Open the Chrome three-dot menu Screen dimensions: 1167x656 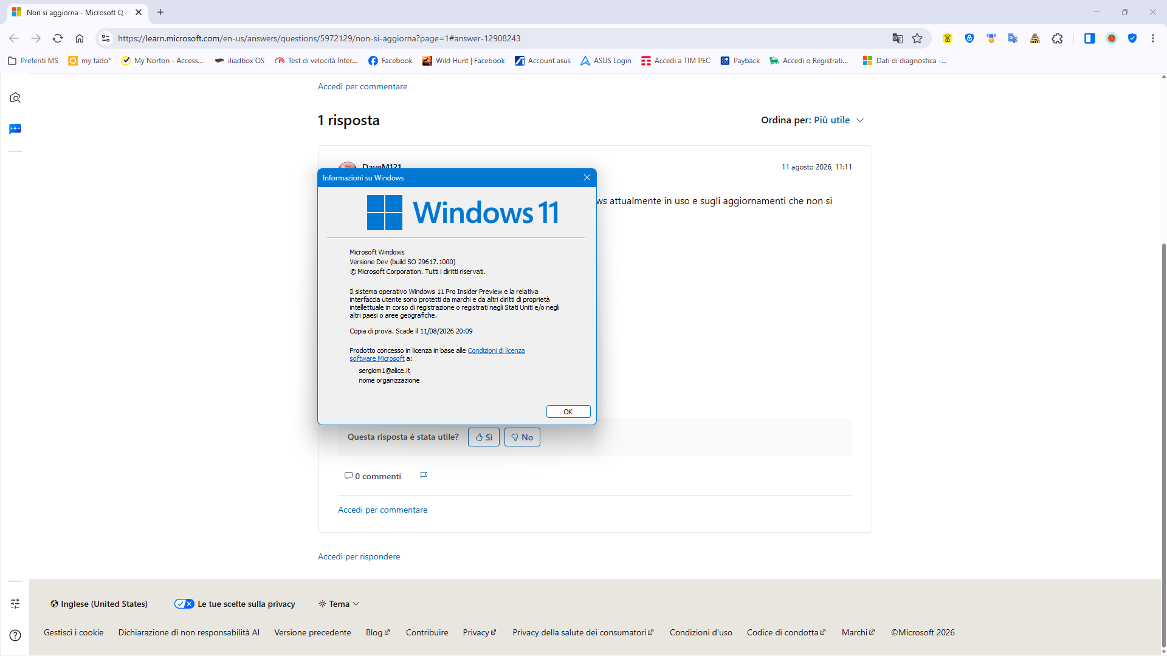pos(1153,38)
